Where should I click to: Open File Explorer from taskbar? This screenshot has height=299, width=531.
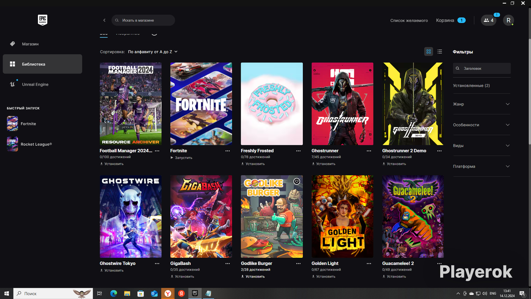coord(127,294)
